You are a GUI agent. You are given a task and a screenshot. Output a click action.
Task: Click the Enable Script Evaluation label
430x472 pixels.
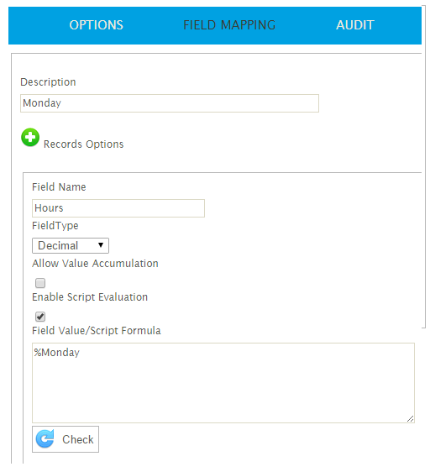90,297
